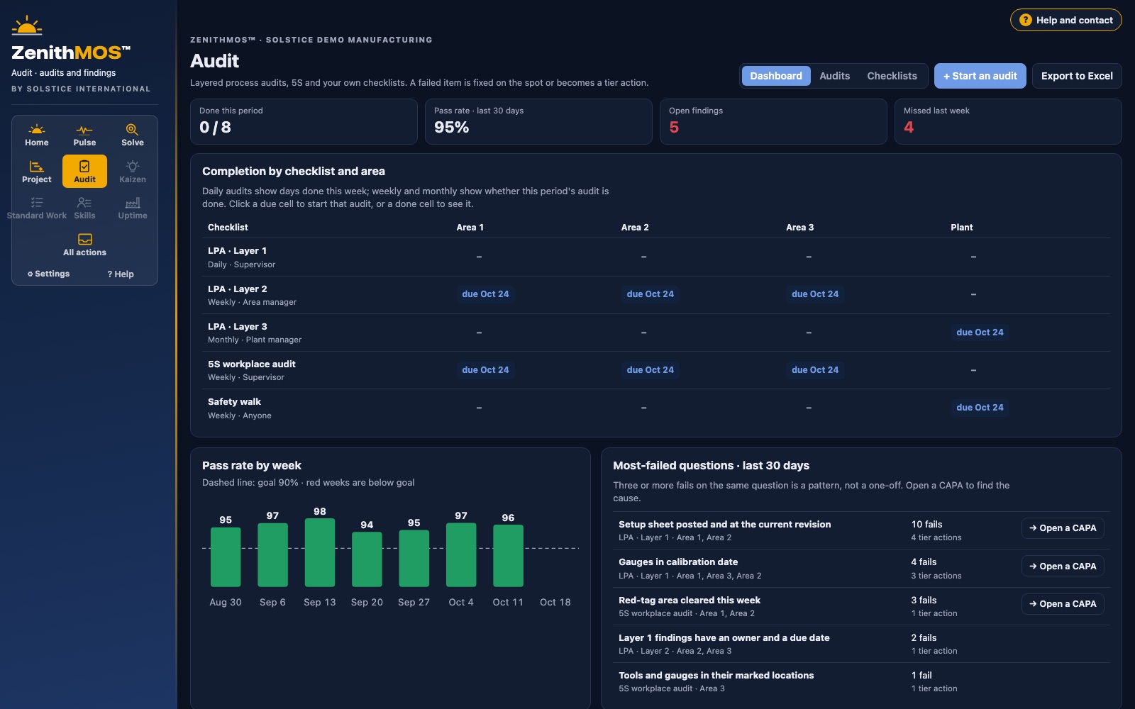
Task: Start LPA Layer 2 audit for Area 1
Action: (485, 294)
